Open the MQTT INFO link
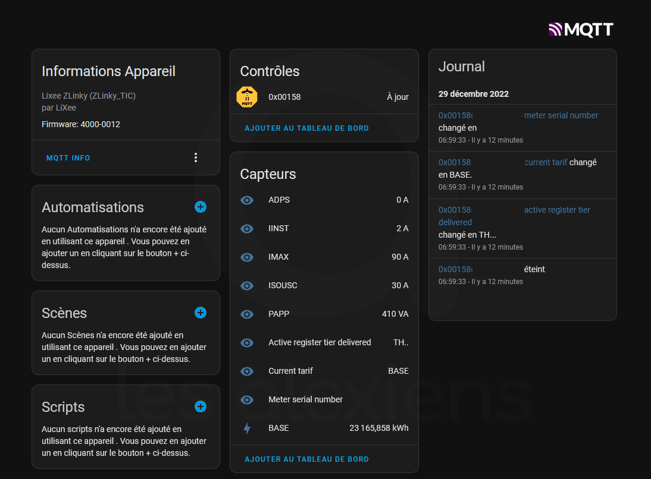The width and height of the screenshot is (651, 479). [68, 158]
